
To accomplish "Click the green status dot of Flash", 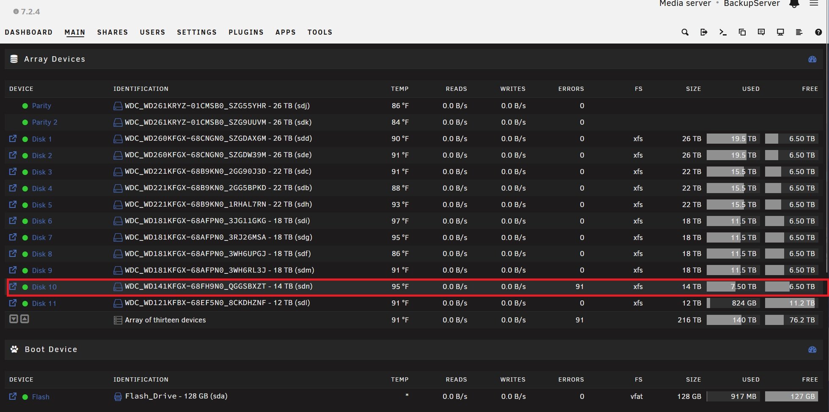I will coord(25,397).
